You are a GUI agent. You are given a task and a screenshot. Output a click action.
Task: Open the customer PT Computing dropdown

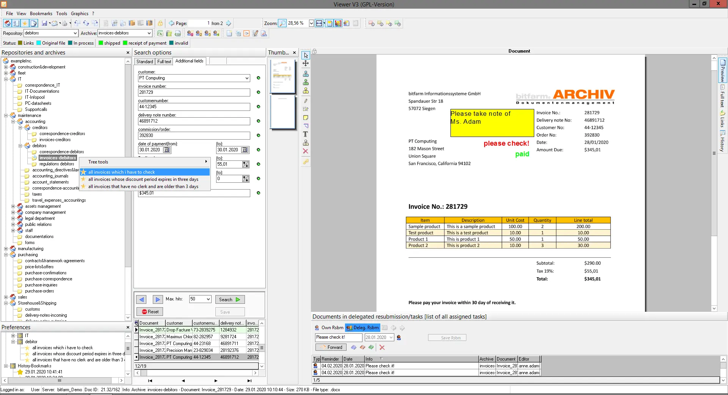[247, 78]
